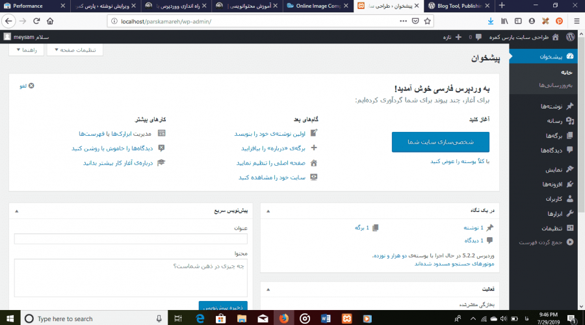
Task: Open Windows Start menu
Action: point(10,318)
